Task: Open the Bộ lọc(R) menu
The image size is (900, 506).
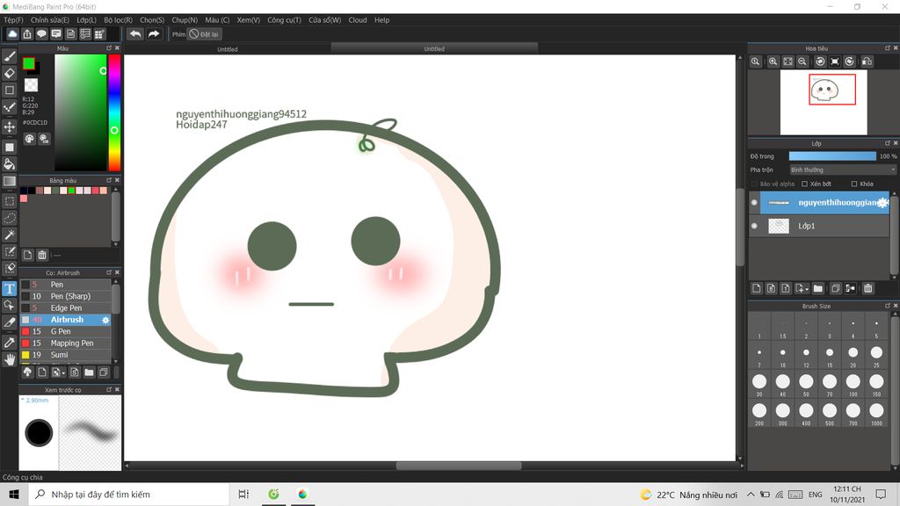Action: tap(119, 20)
